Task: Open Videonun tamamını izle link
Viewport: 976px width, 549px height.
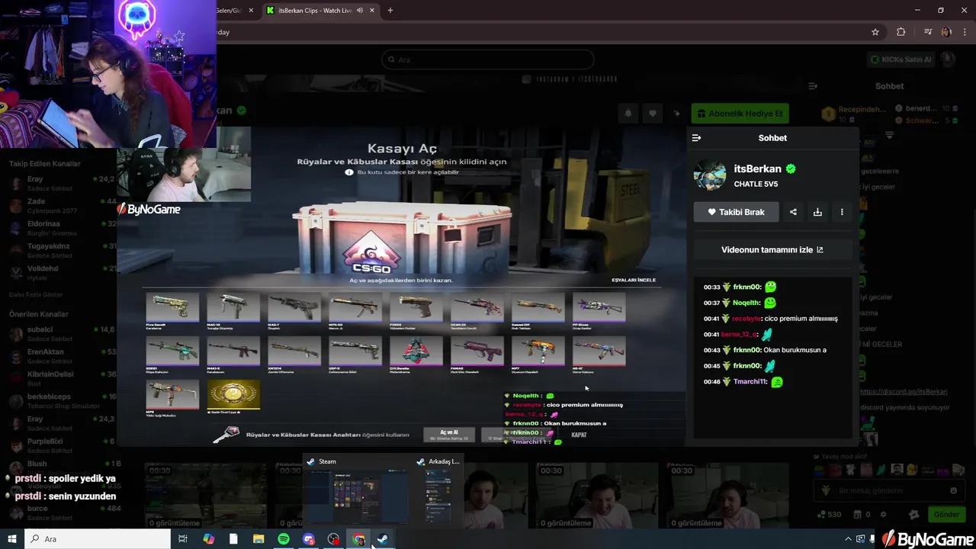Action: coord(772,249)
